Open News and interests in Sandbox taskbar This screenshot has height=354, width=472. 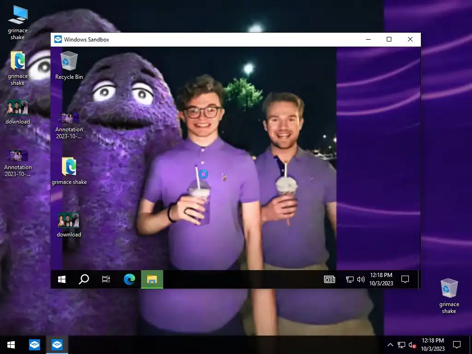pyautogui.click(x=330, y=279)
